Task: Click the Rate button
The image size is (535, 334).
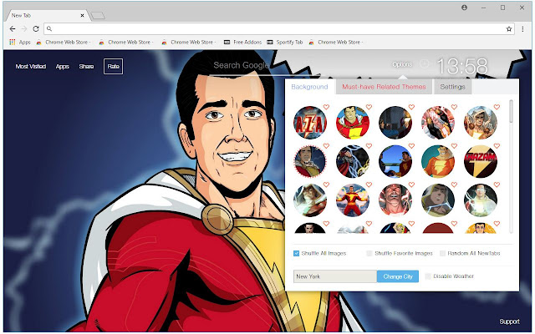Action: [x=114, y=67]
